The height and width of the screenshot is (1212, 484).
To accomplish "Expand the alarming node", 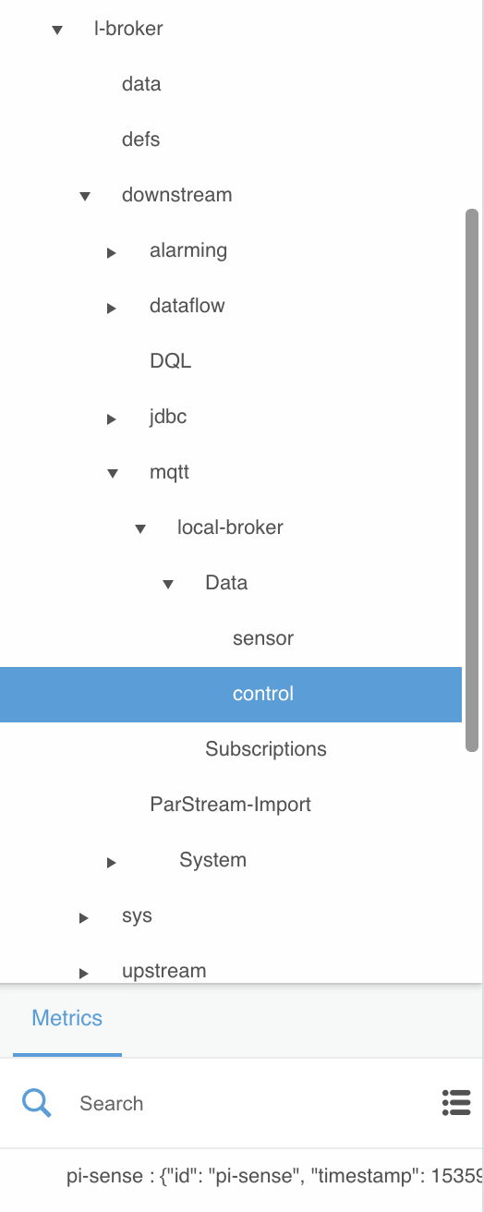I will pos(111,251).
